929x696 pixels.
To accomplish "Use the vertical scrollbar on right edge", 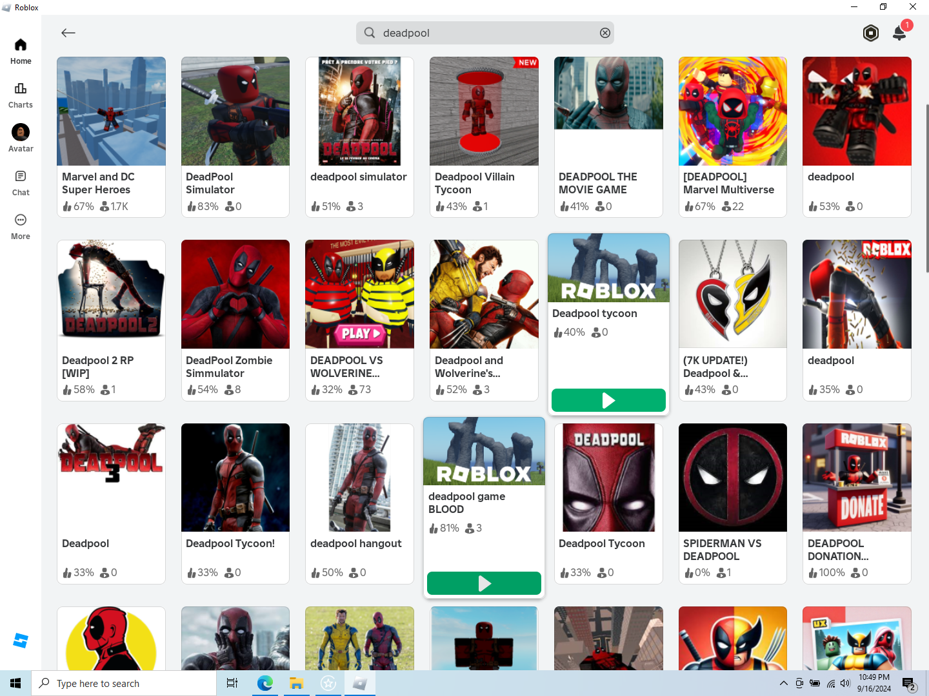I will [x=927, y=187].
